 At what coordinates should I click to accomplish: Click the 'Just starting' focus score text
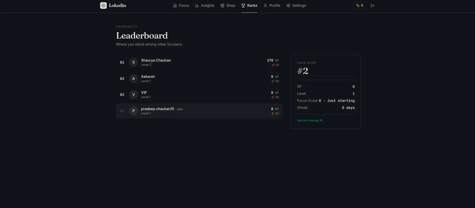pos(341,101)
